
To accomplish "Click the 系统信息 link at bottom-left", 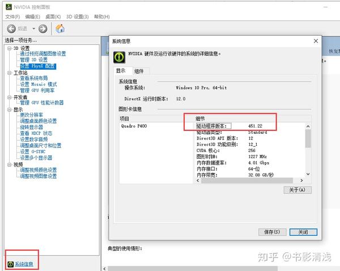I will [24, 264].
